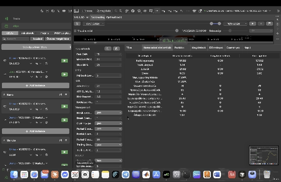Open the backtest start date picker
The height and width of the screenshot is (182, 281).
pyautogui.click(x=93, y=24)
